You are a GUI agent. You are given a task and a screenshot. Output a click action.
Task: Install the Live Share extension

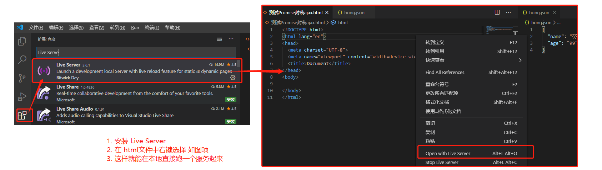(x=231, y=100)
